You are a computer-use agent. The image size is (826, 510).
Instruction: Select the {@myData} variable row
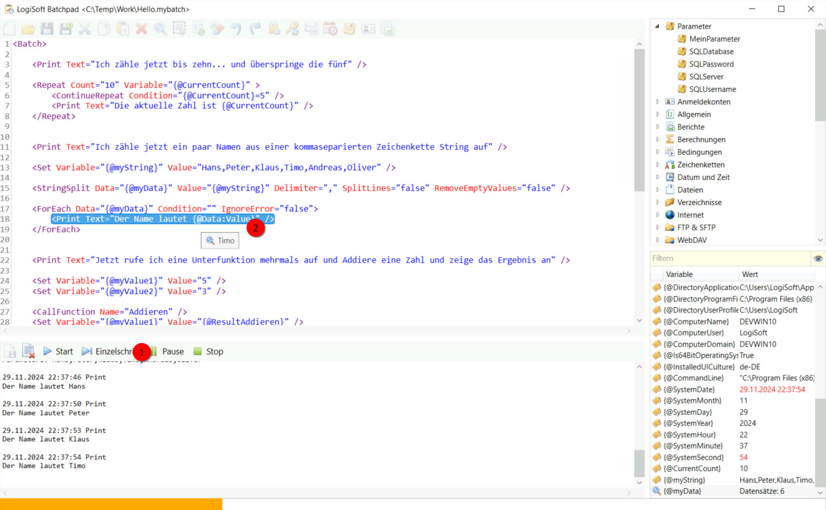point(682,491)
